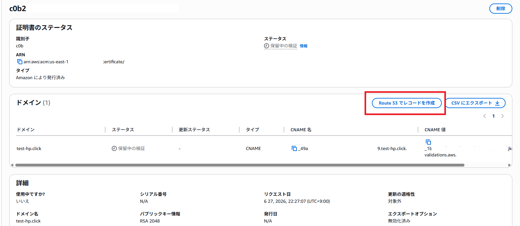Click the clock icon in the test-hp.click row status
Viewport: 520px width, 226px height.
coord(114,148)
